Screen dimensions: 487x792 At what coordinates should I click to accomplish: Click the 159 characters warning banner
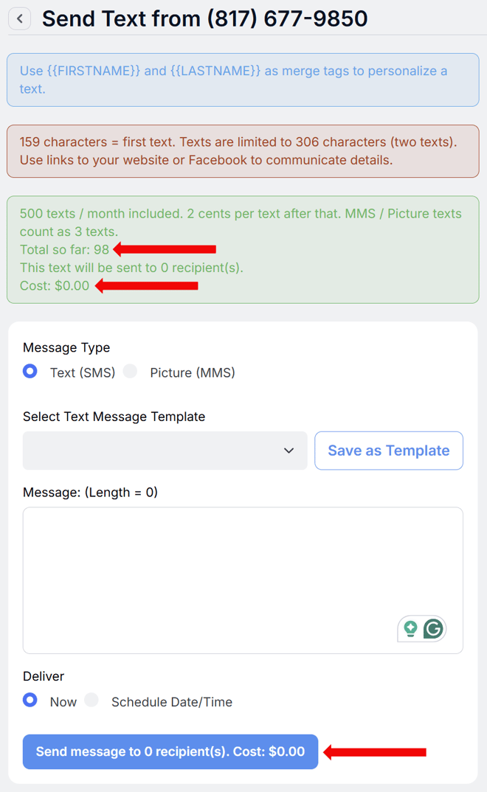pyautogui.click(x=243, y=150)
